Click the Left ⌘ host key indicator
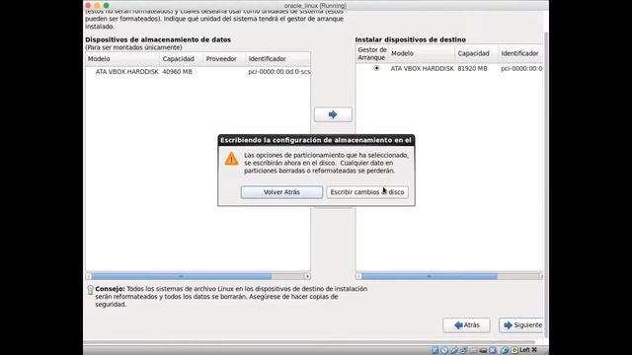 point(528,350)
